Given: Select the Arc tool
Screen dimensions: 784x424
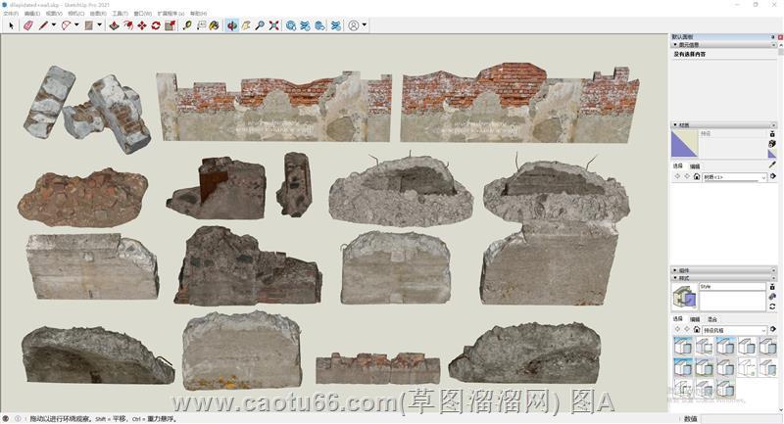Looking at the screenshot, I should (66, 25).
